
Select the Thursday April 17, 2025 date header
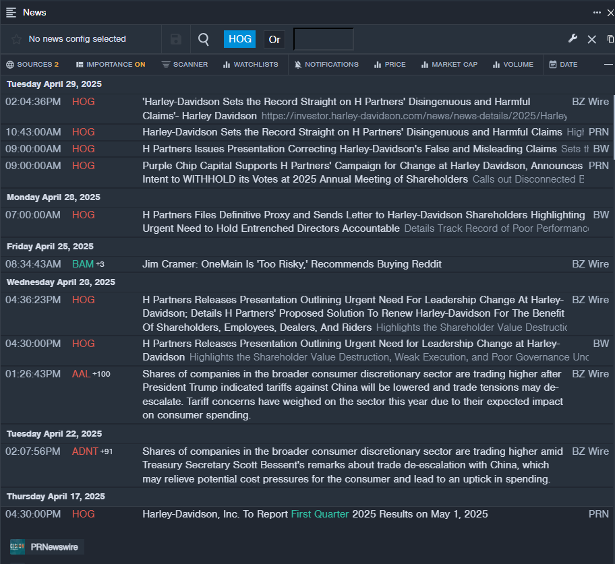tap(56, 497)
